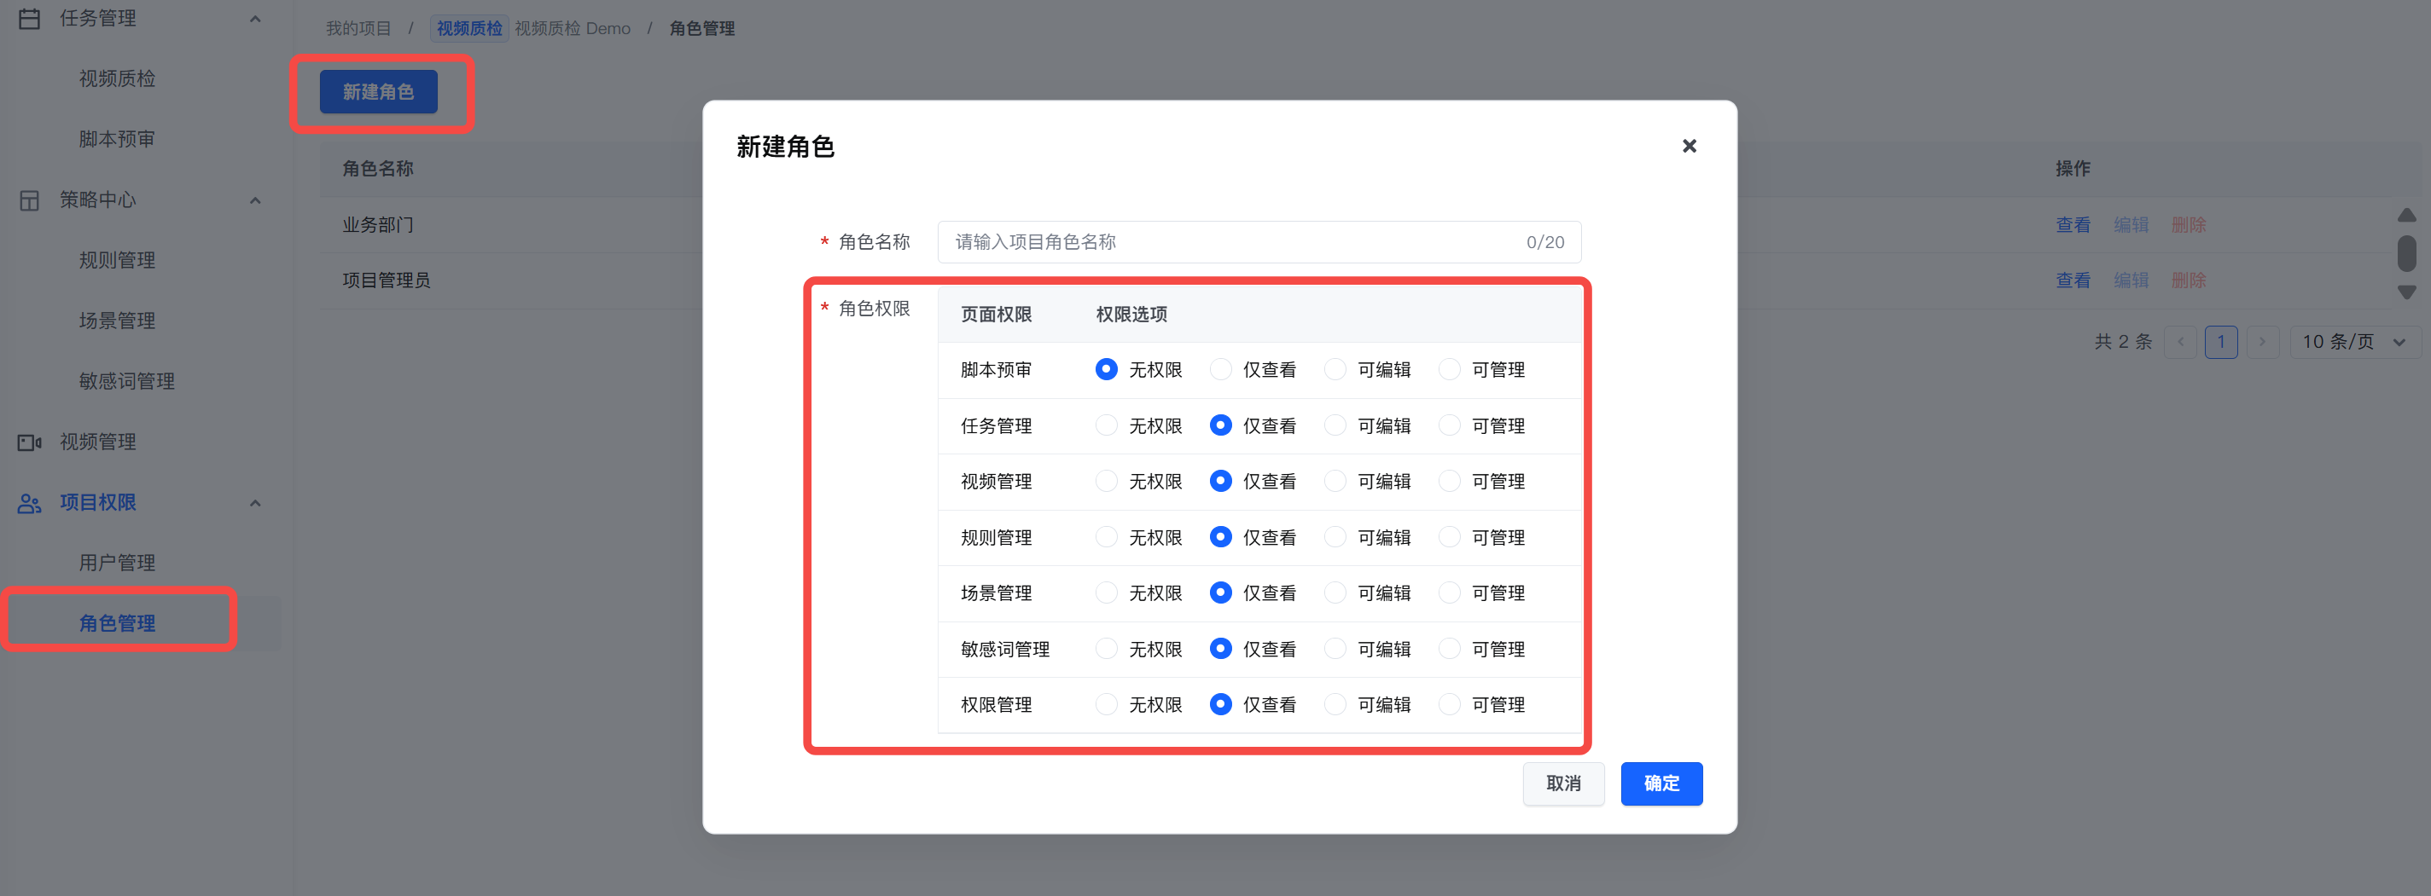This screenshot has height=896, width=2431.
Task: Click the 任务管理 calendar icon in sidebar
Action: coord(29,19)
